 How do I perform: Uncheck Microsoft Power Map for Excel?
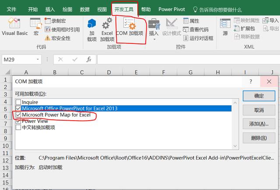click(18, 115)
